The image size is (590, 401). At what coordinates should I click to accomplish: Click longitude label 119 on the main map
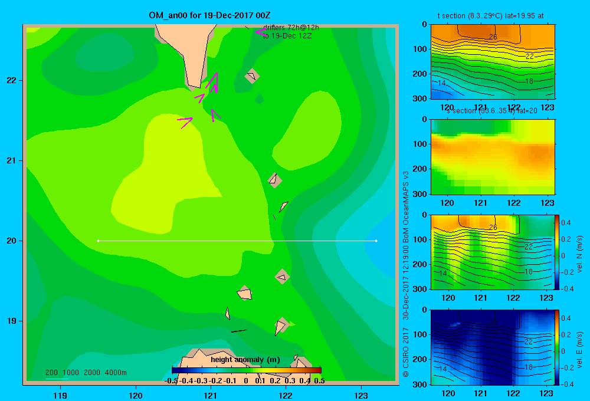(61, 395)
